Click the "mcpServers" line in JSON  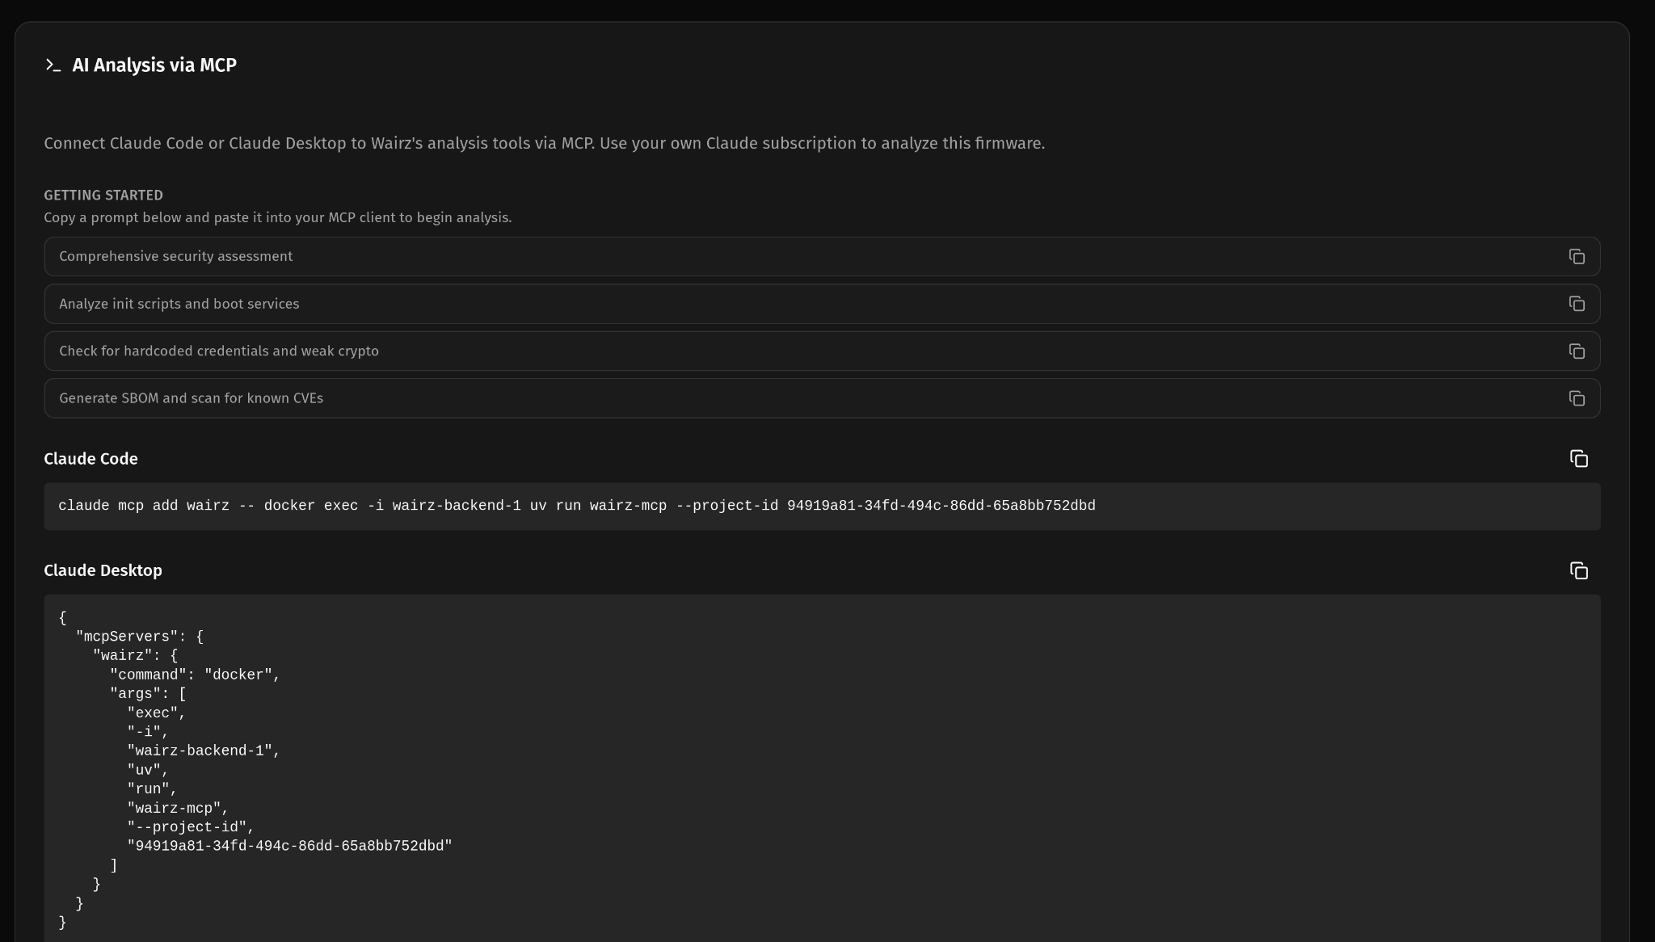pos(140,637)
